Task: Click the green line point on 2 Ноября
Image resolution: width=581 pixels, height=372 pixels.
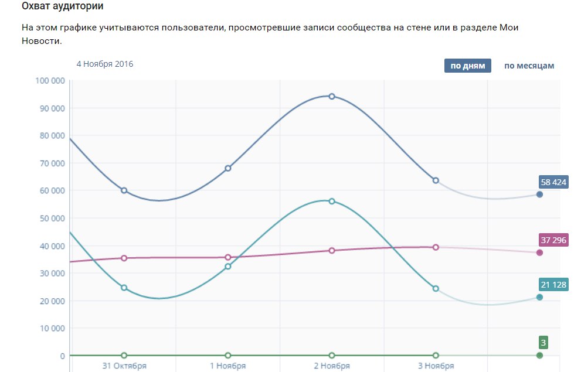Action: (x=332, y=356)
